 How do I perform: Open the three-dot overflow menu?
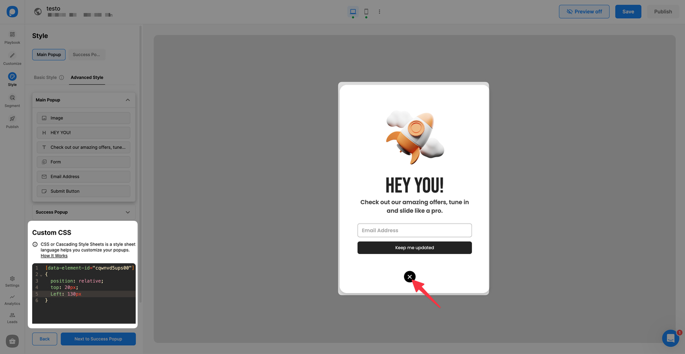click(379, 11)
